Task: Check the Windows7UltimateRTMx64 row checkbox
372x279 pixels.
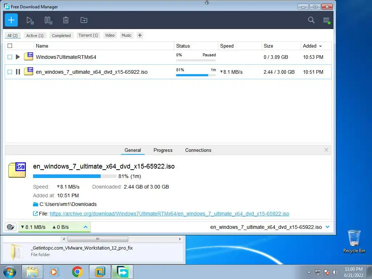Action: [10, 57]
